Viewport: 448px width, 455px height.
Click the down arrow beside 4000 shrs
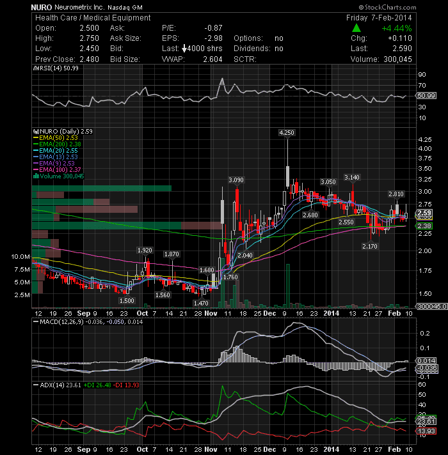[184, 49]
